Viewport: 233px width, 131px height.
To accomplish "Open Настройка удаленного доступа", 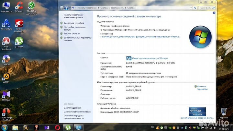I will (x=75, y=29).
